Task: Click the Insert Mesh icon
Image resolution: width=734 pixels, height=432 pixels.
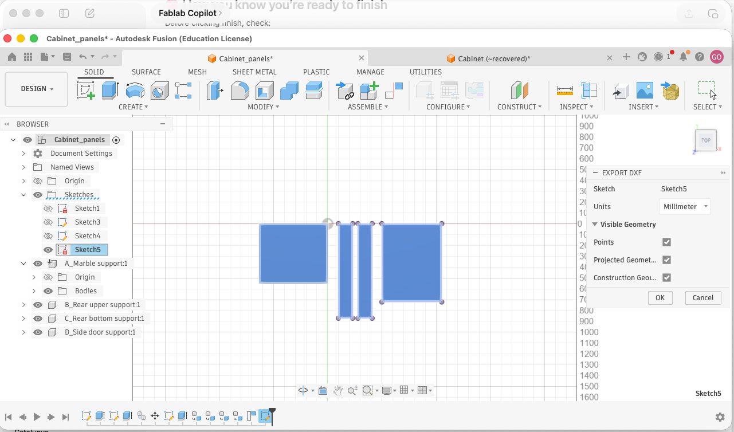Action: click(669, 91)
